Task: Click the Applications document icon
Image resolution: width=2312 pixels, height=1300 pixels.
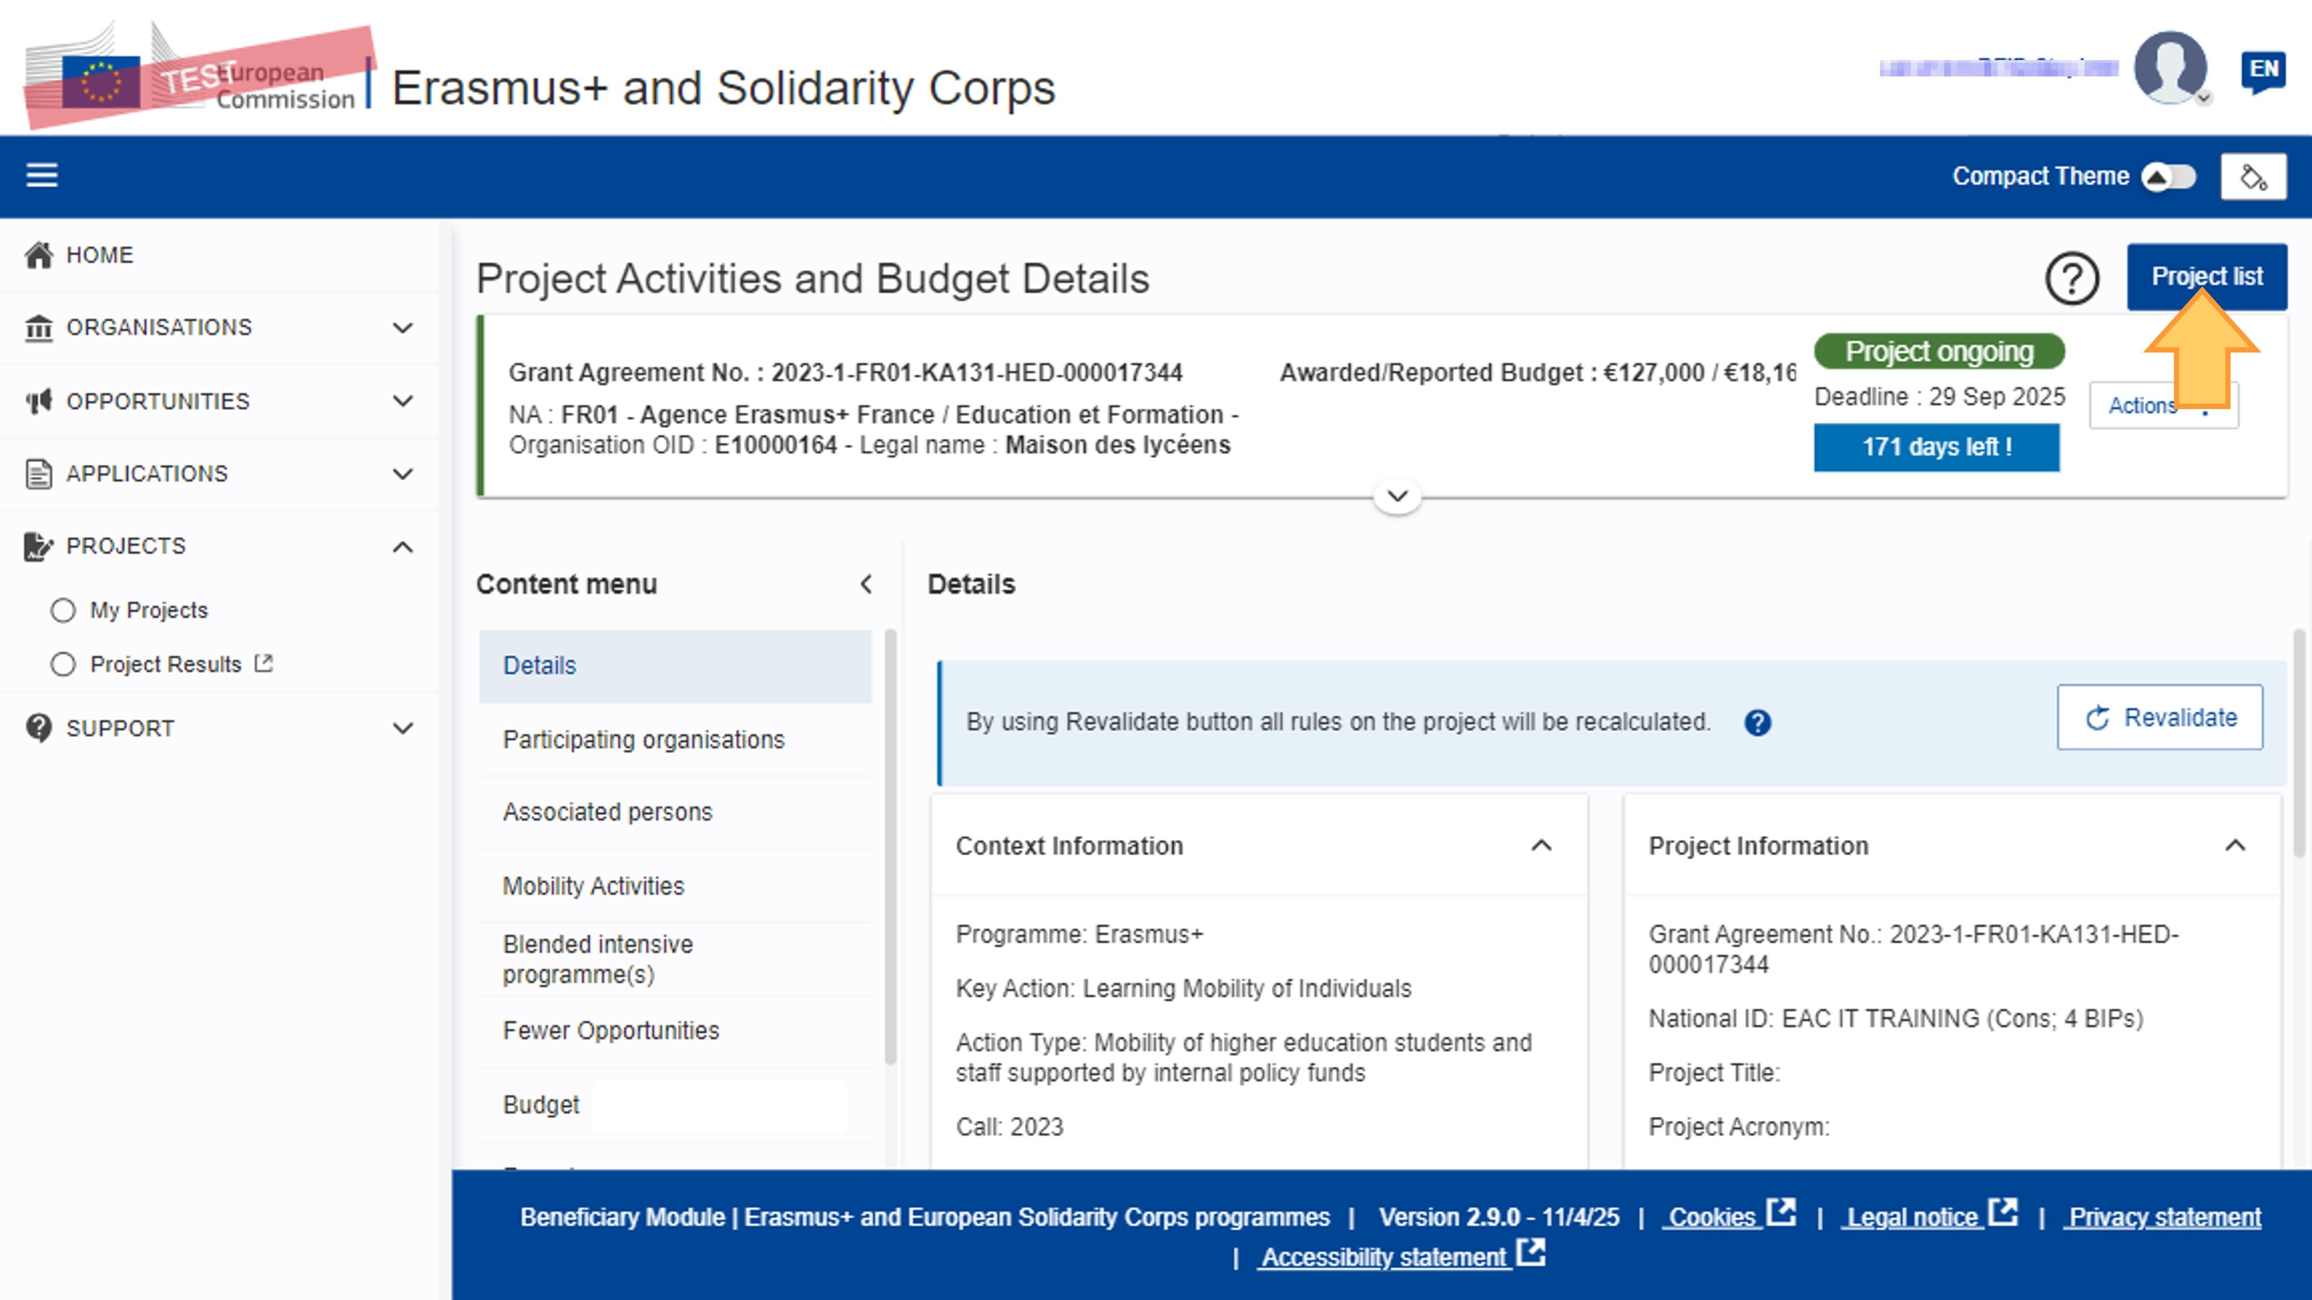Action: [x=39, y=474]
